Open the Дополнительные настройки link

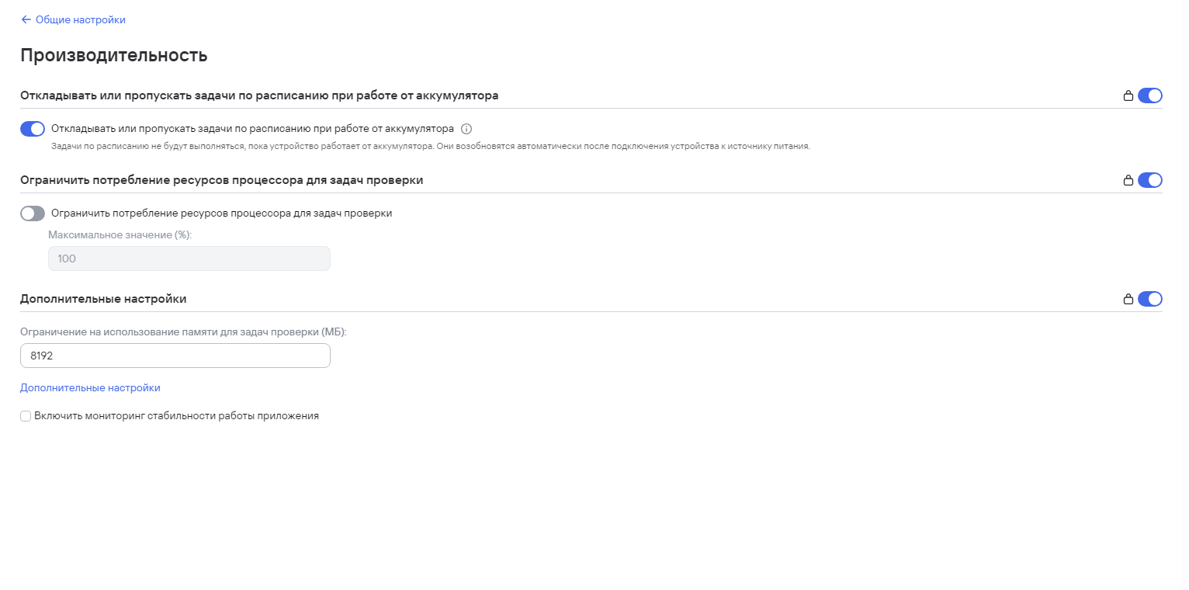coord(90,388)
